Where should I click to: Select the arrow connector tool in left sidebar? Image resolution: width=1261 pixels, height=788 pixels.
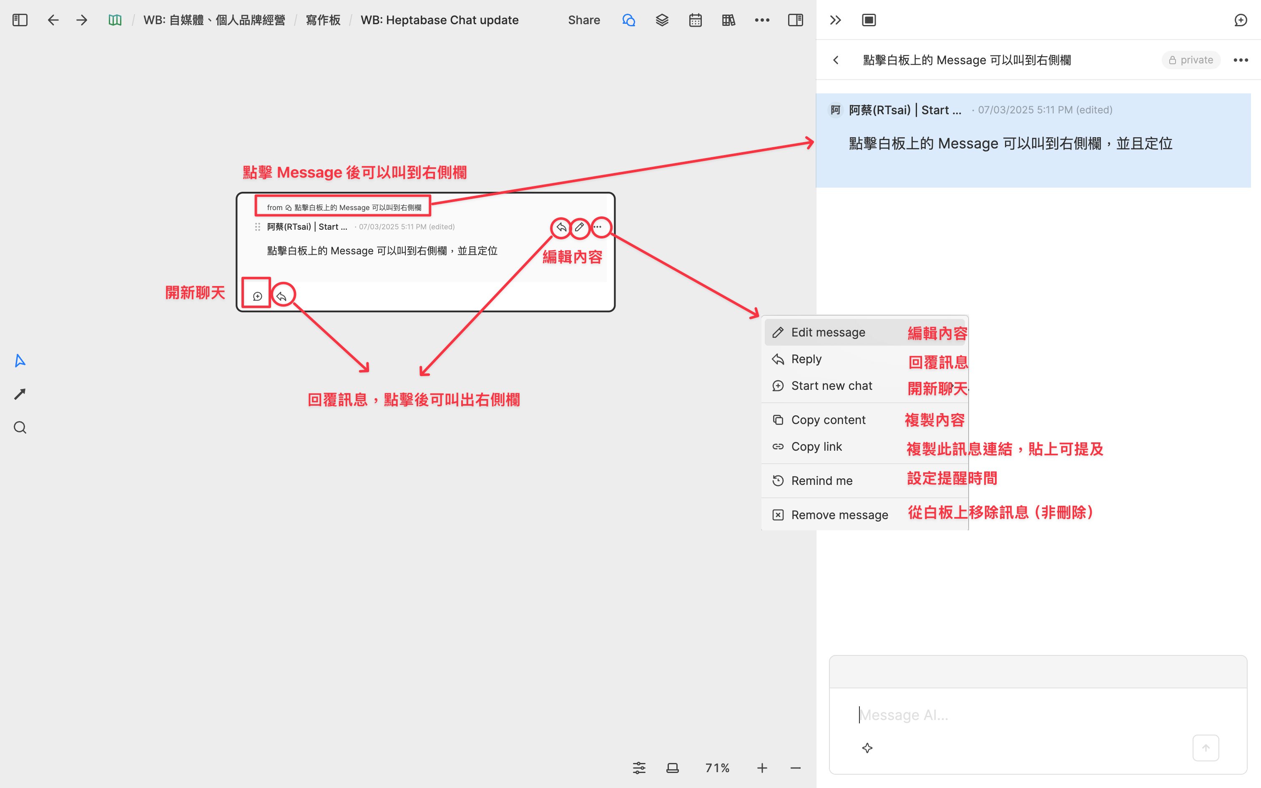tap(20, 394)
